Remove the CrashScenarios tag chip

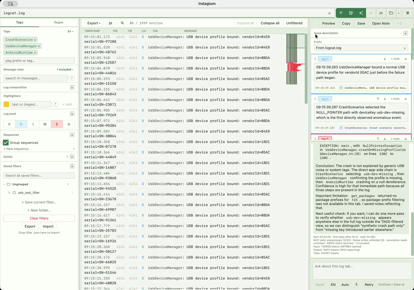click(35, 40)
